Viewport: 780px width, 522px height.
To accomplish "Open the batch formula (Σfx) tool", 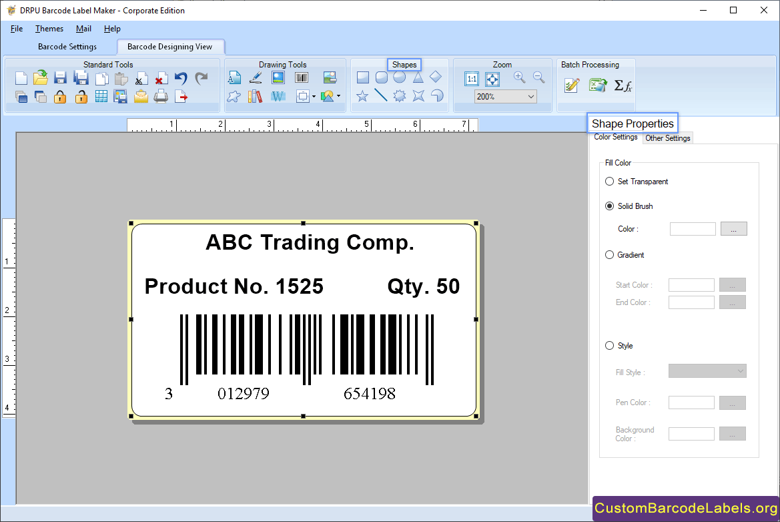I will click(623, 85).
